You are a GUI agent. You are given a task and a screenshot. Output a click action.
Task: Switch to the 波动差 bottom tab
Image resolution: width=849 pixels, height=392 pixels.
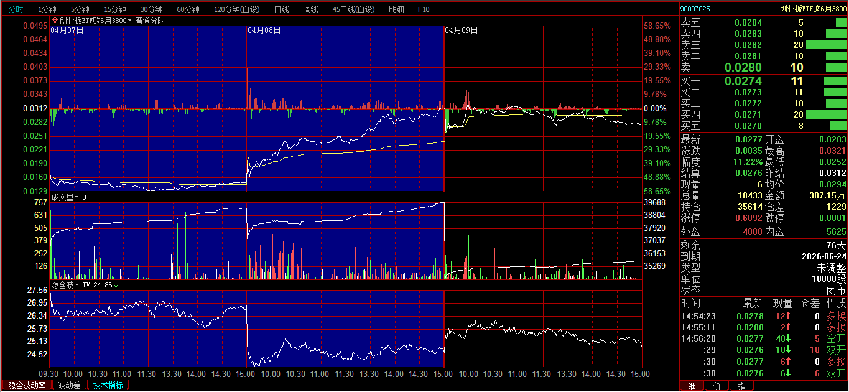[69, 385]
